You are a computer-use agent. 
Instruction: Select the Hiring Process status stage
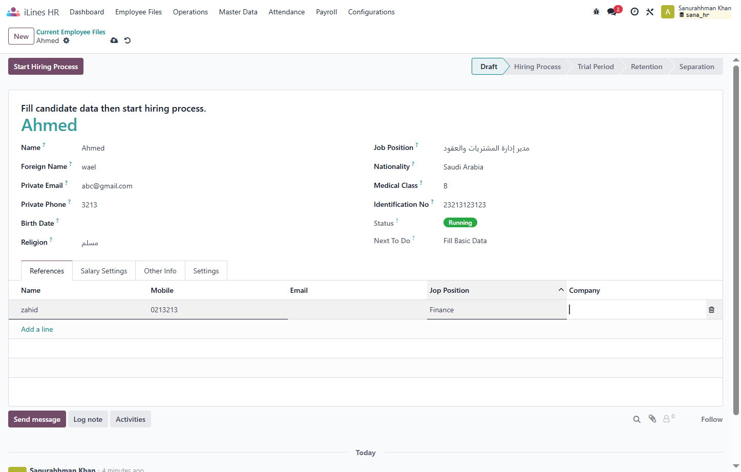click(x=537, y=67)
